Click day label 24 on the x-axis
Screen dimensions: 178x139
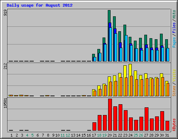(131, 135)
